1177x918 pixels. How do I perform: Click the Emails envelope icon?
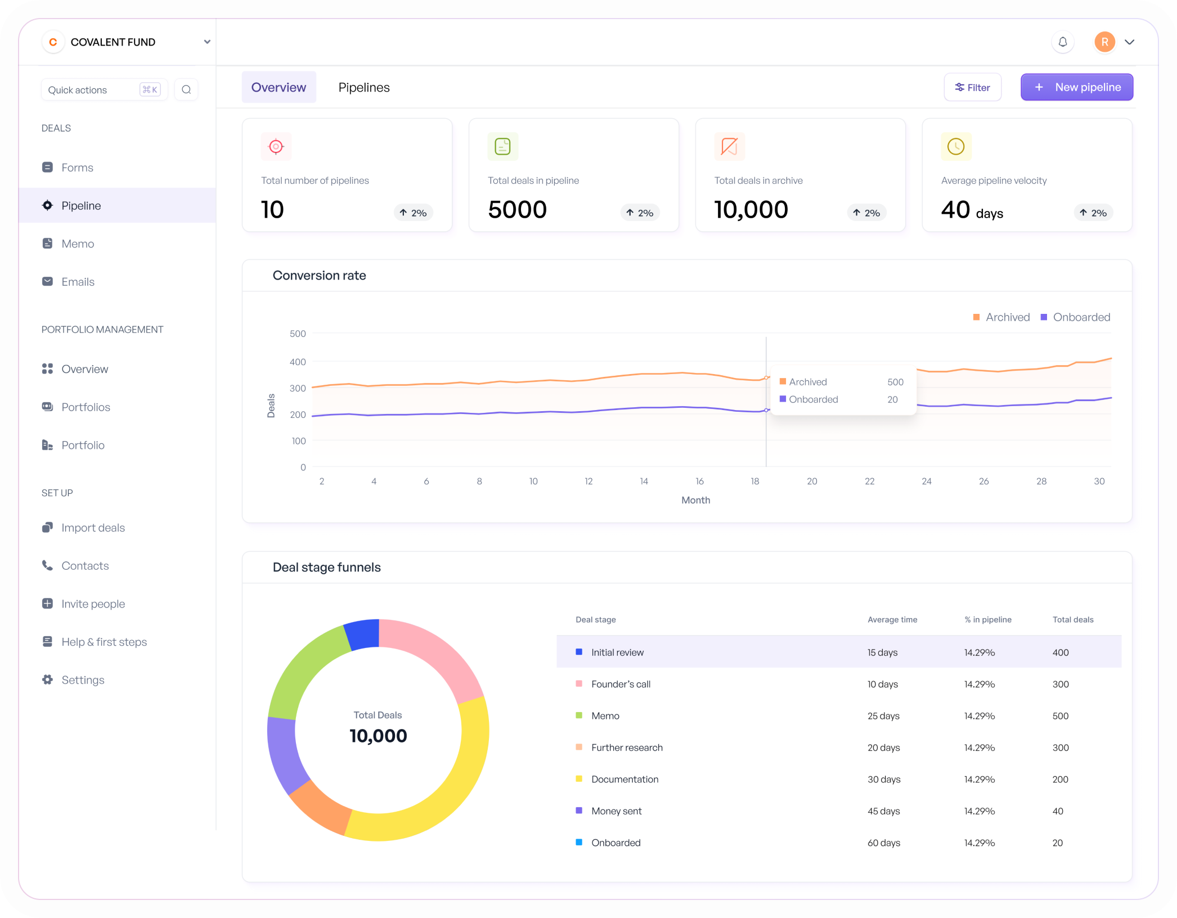(47, 281)
